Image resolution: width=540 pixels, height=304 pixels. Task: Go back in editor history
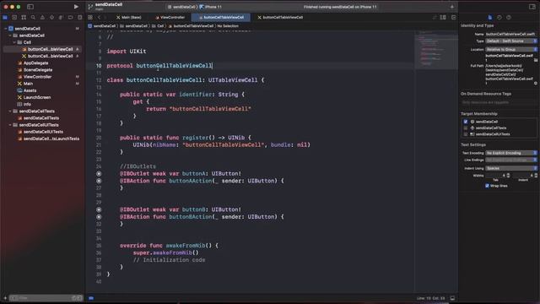click(x=99, y=17)
